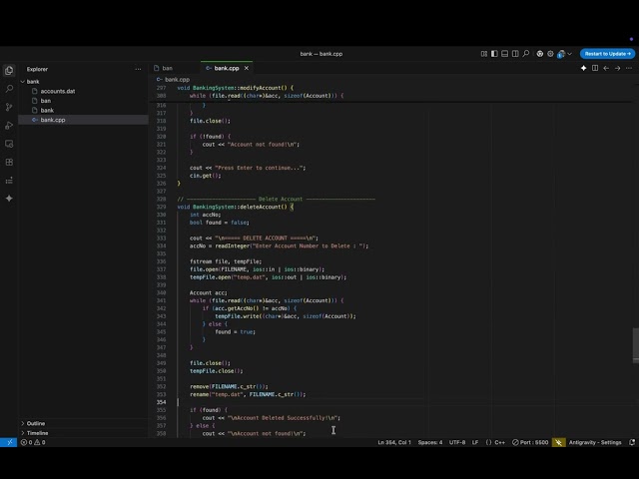This screenshot has width=639, height=479.
Task: Toggle the secondary sidebar layout button
Action: pyautogui.click(x=515, y=54)
